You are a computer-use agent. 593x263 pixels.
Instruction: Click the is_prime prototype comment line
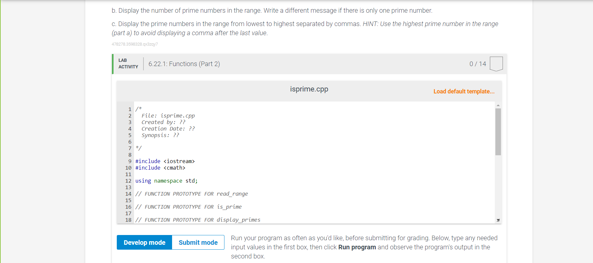pos(188,207)
